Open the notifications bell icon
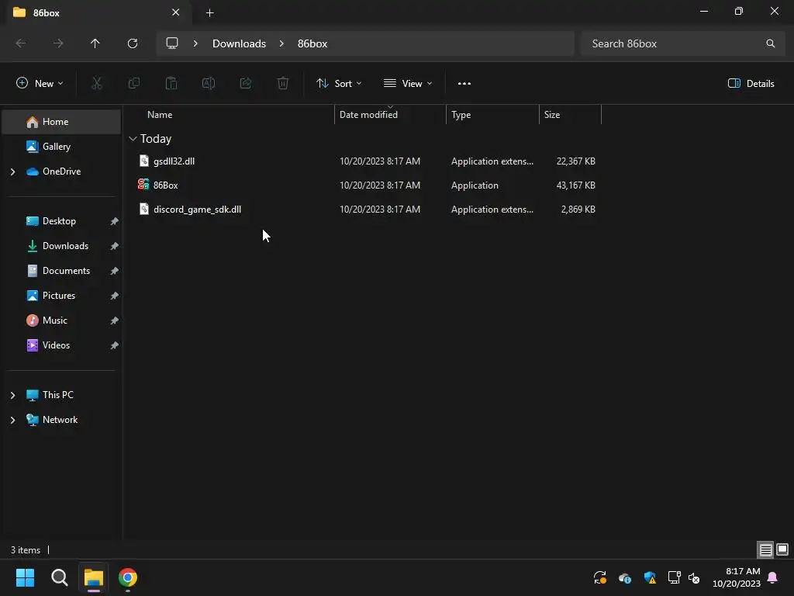 [x=773, y=577]
